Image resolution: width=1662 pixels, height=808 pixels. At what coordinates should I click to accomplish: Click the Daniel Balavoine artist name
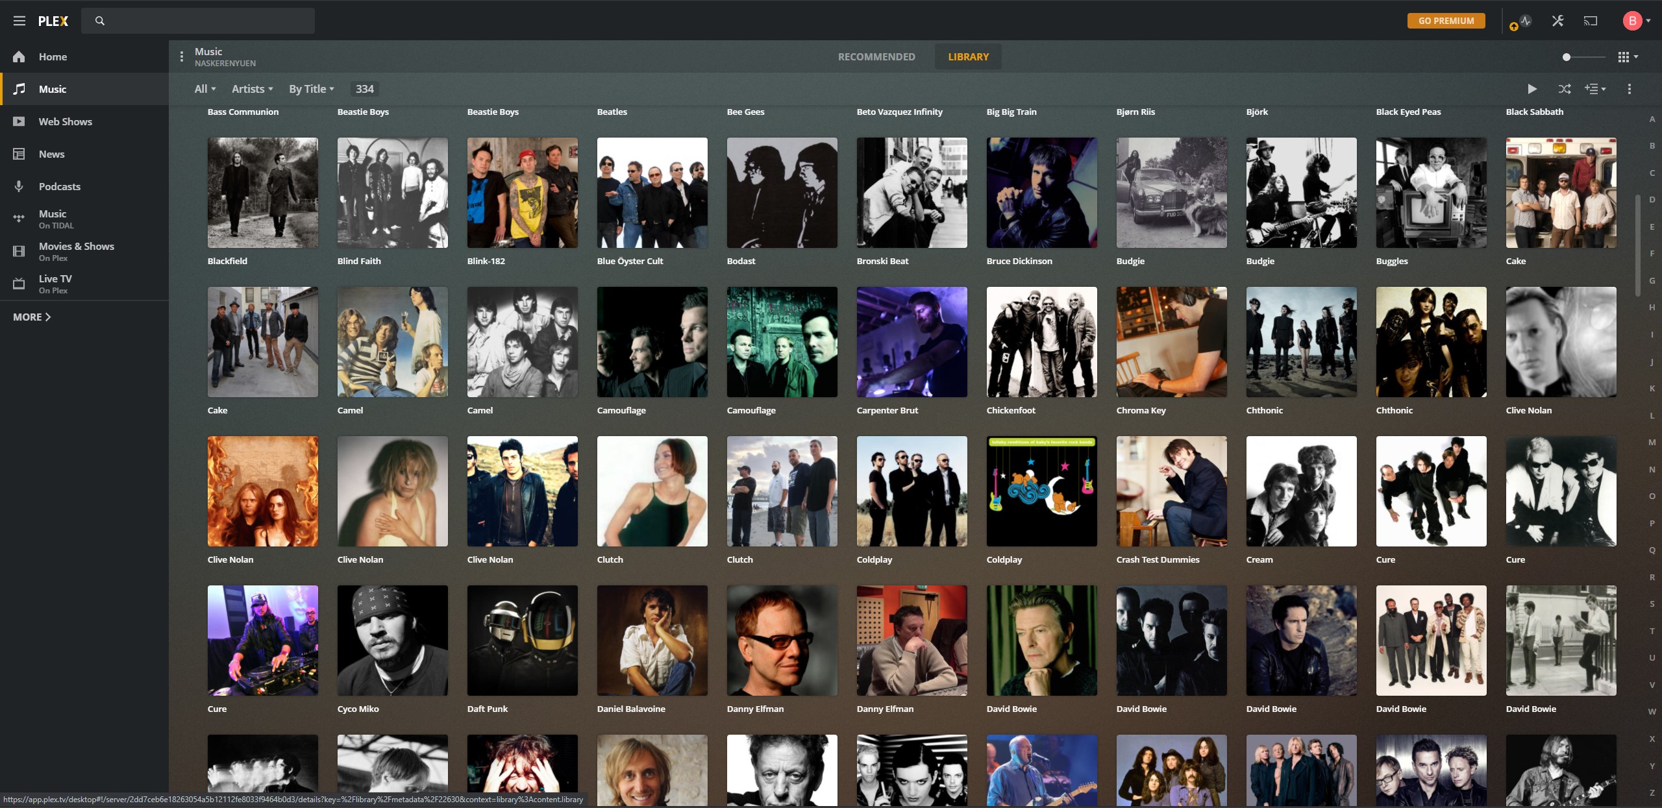point(631,709)
